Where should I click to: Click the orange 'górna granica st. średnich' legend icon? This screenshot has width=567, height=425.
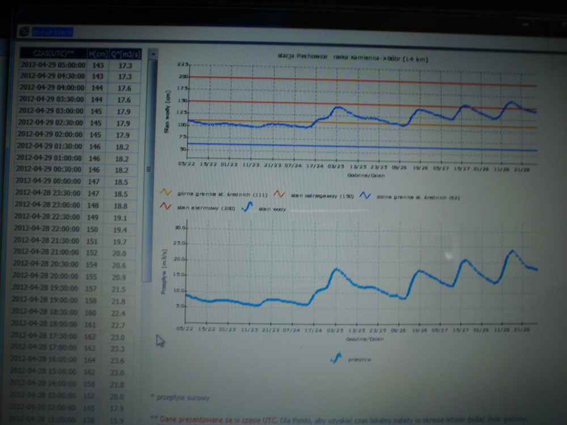pyautogui.click(x=166, y=194)
